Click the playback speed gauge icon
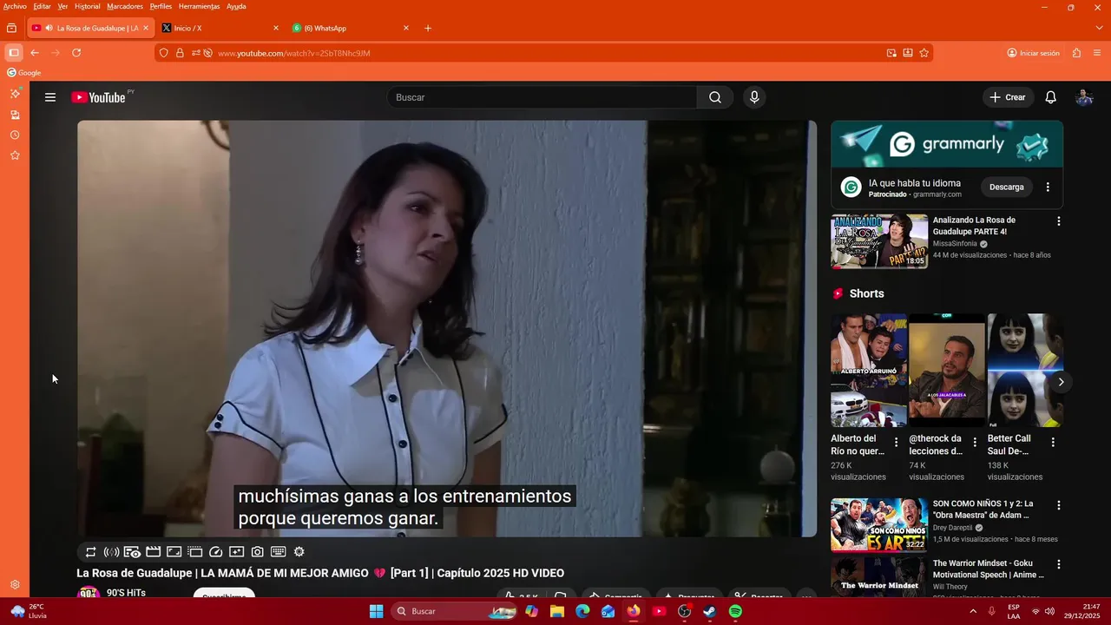The width and height of the screenshot is (1111, 625). pyautogui.click(x=216, y=551)
